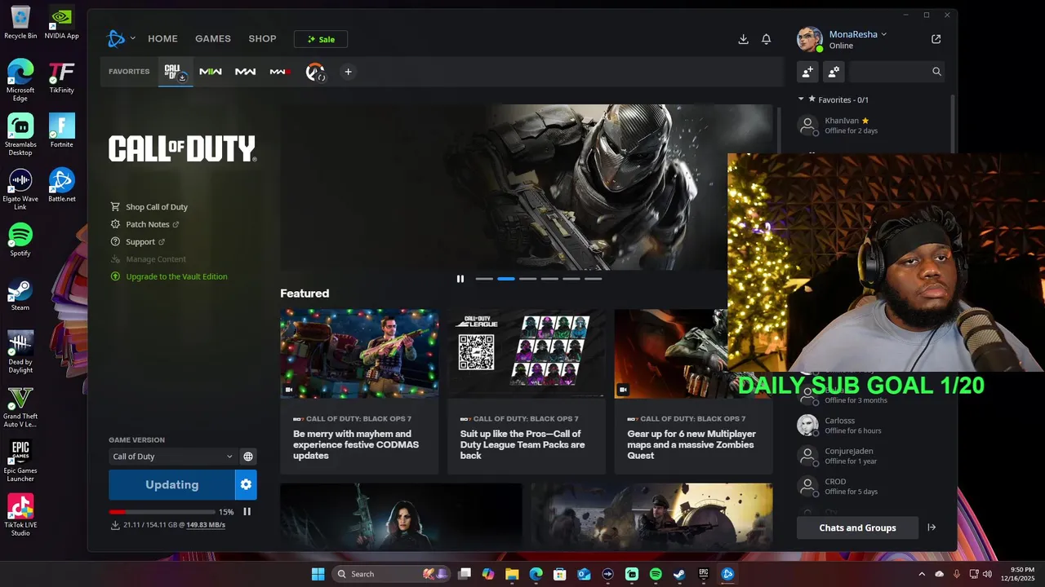Image resolution: width=1045 pixels, height=587 pixels.
Task: Click the update progress bar at 15%
Action: [161, 512]
